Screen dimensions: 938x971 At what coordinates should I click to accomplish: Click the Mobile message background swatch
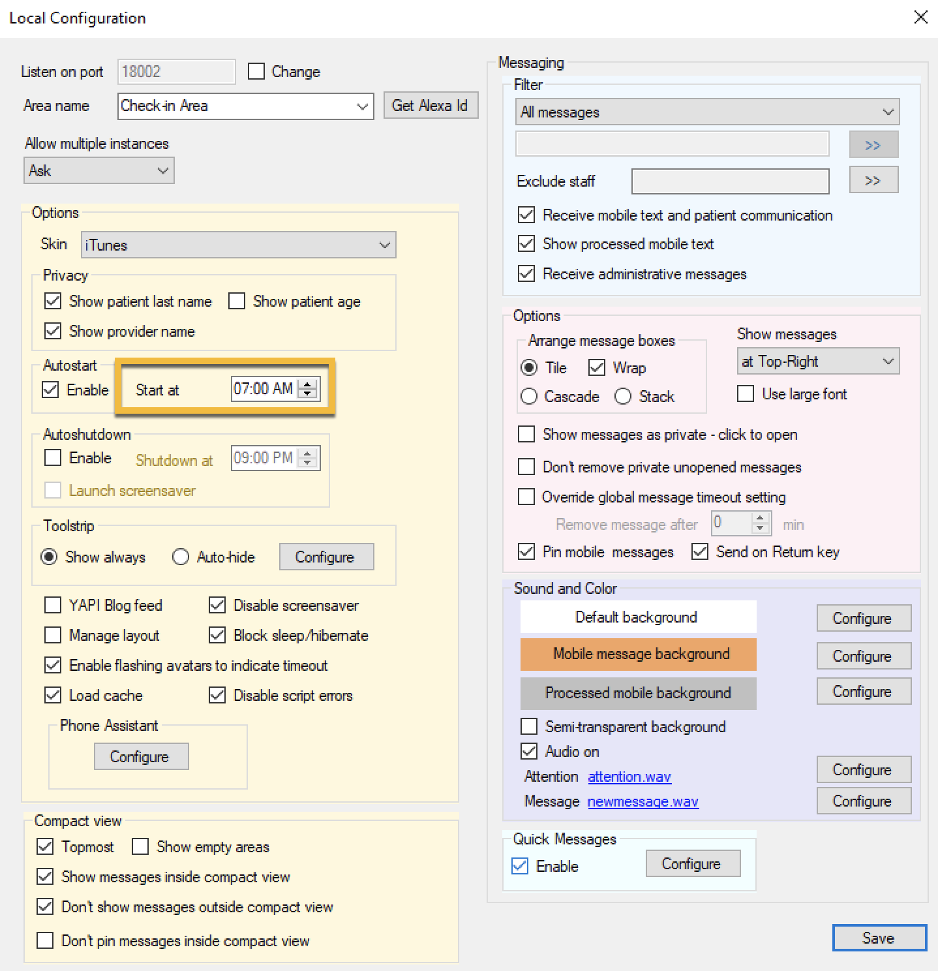638,654
